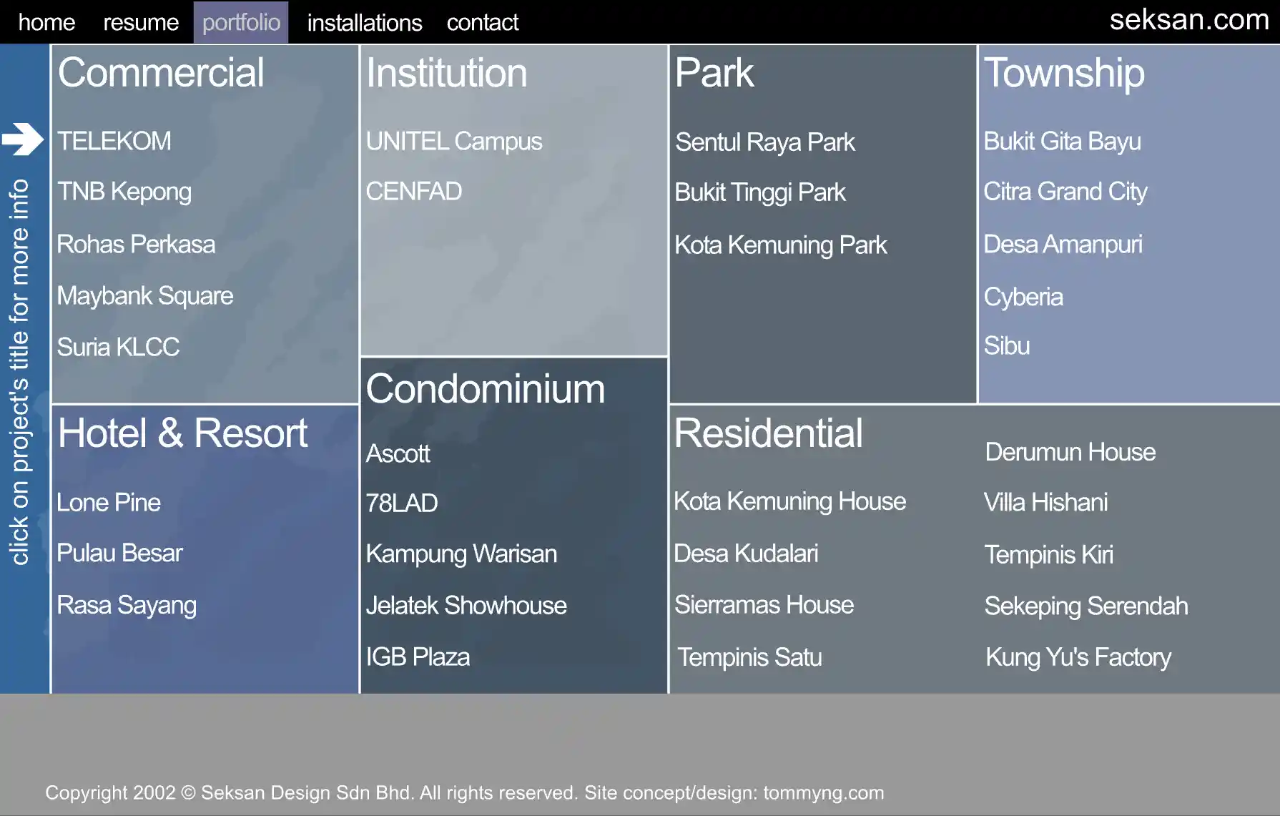
Task: Click the Commercial category heading
Action: (x=161, y=73)
